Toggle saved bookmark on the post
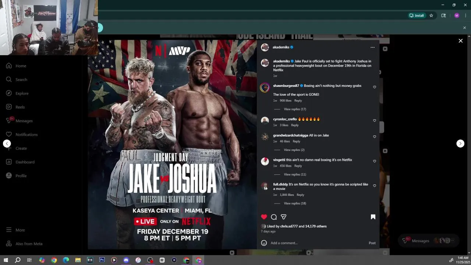The height and width of the screenshot is (265, 471). (373, 217)
